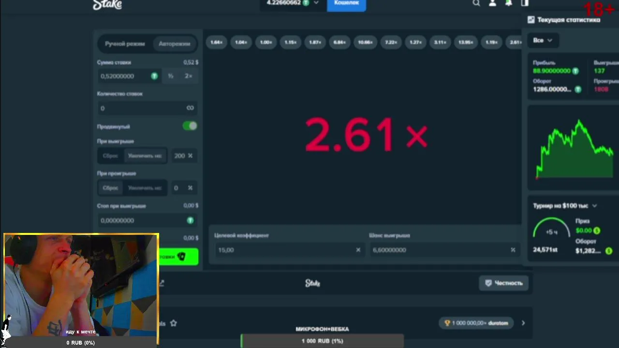Select Сброс under При выигрыше

(110, 156)
